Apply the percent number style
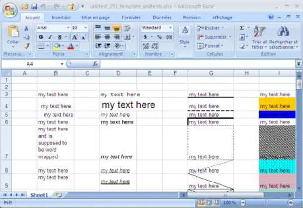303x208 pixels. [160, 37]
